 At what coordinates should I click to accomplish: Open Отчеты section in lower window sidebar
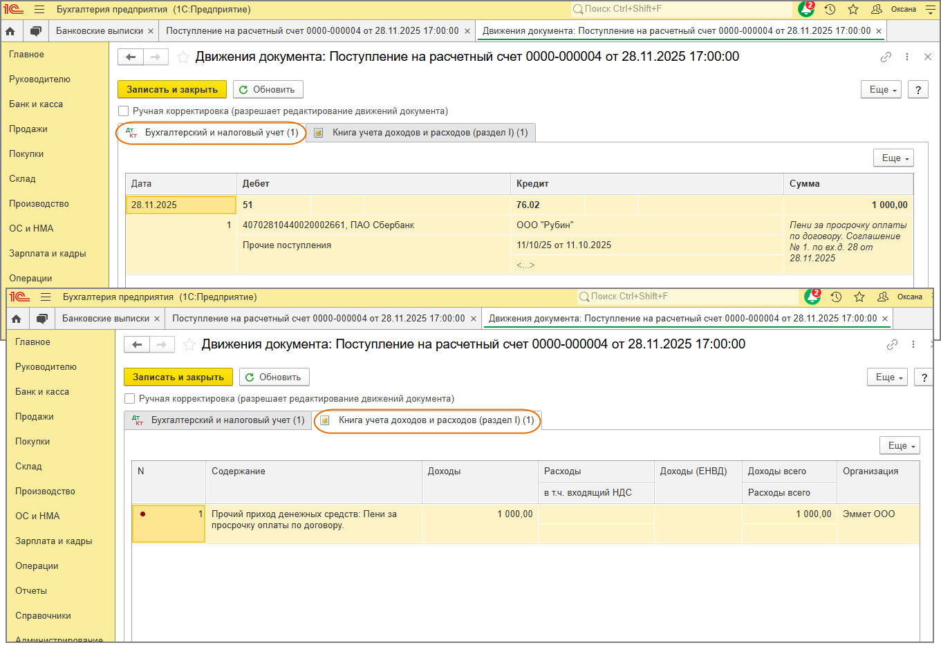pos(31,591)
